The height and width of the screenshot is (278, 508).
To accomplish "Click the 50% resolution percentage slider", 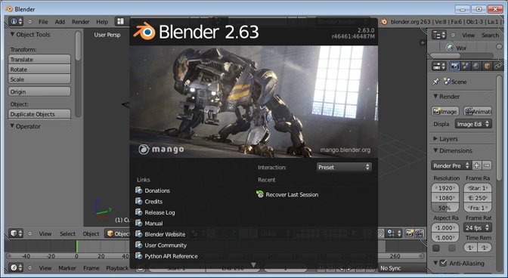I will click(445, 208).
